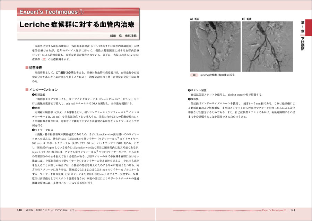Click the pink square beside 術前検査 heading
This screenshot has height=221, width=312.
(27, 68)
